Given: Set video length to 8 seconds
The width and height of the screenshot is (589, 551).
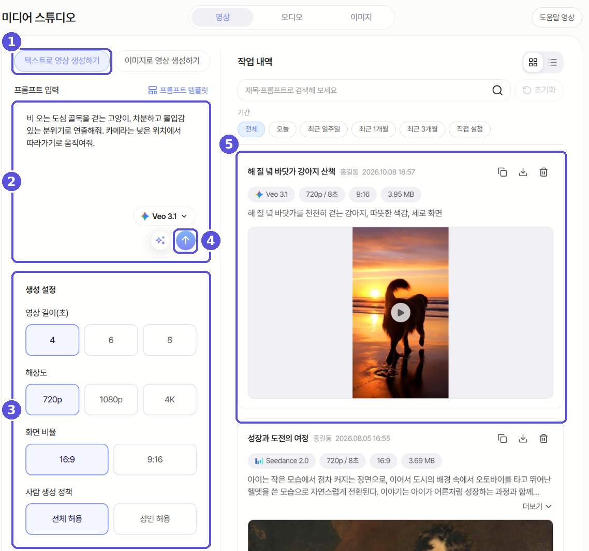Looking at the screenshot, I should click(169, 340).
